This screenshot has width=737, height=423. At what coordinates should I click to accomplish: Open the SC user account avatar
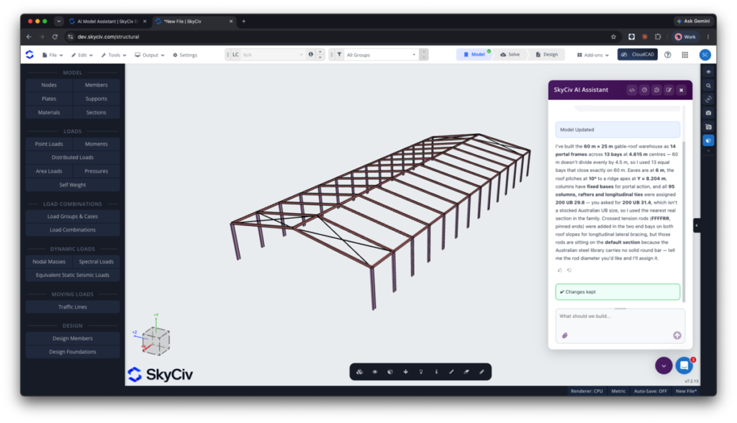click(705, 55)
